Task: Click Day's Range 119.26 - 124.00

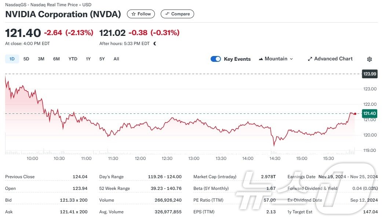Action: [165, 177]
